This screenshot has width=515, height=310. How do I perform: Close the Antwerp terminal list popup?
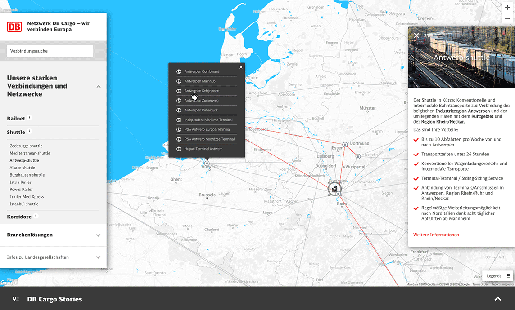pos(241,67)
